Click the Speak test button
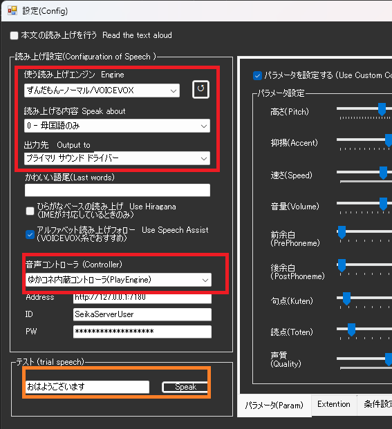Screen dimensions: 392x429 coord(185,387)
